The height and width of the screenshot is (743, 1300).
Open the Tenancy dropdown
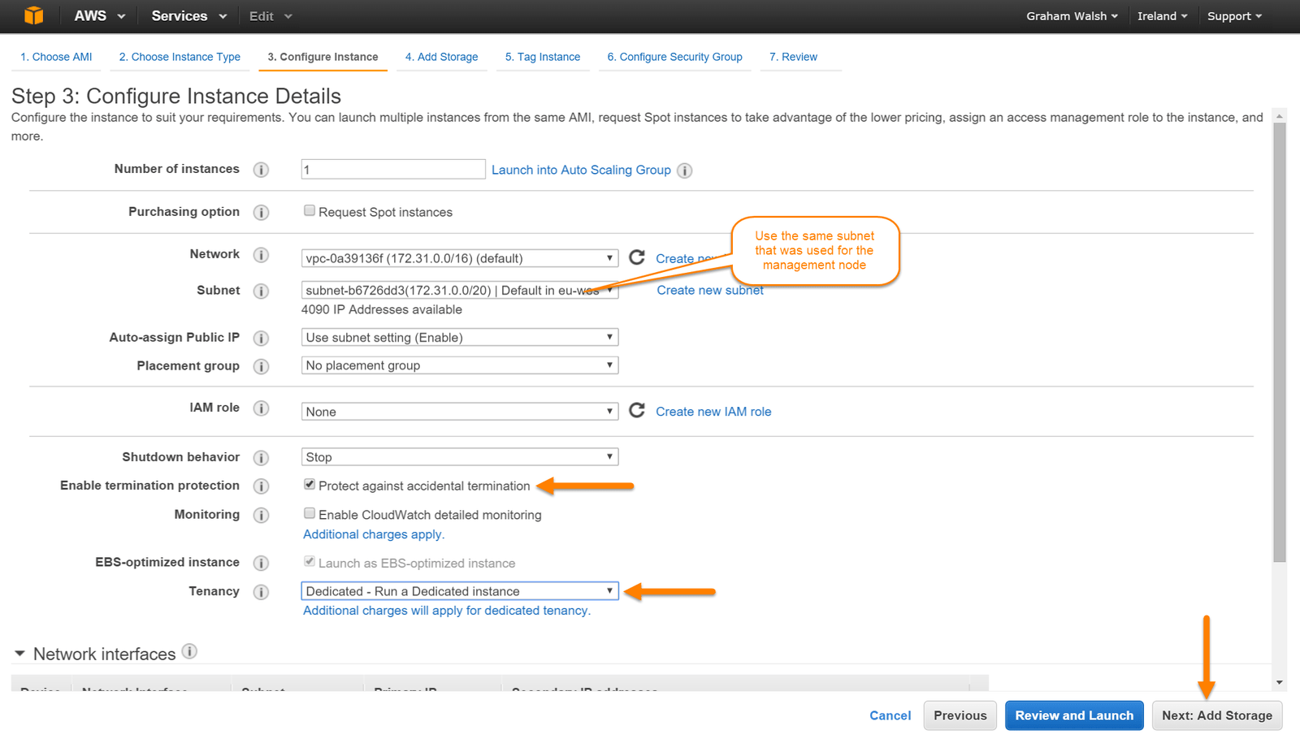tap(460, 591)
